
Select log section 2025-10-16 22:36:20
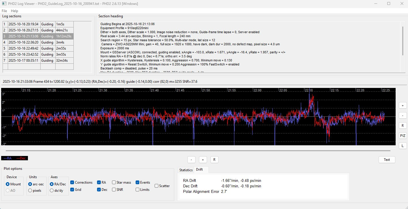point(38,42)
